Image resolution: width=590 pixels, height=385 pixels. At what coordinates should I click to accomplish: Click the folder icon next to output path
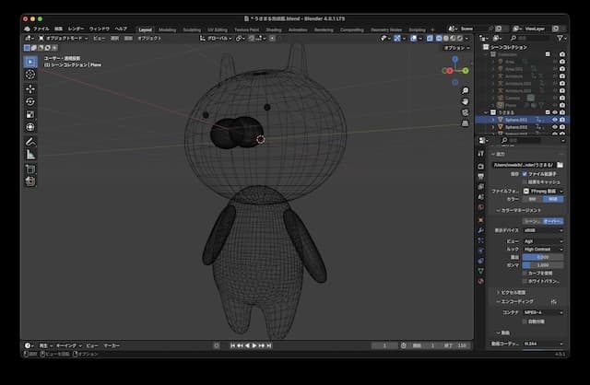[560, 165]
